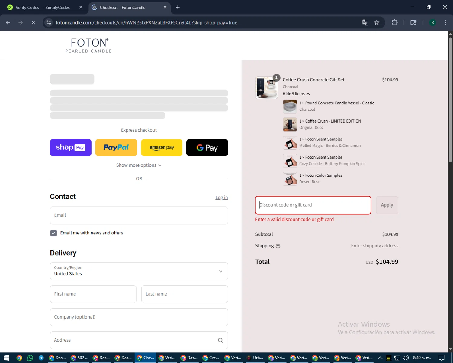Viewport: 453px width, 363px height.
Task: Open the volume tray icon
Action: click(406, 358)
